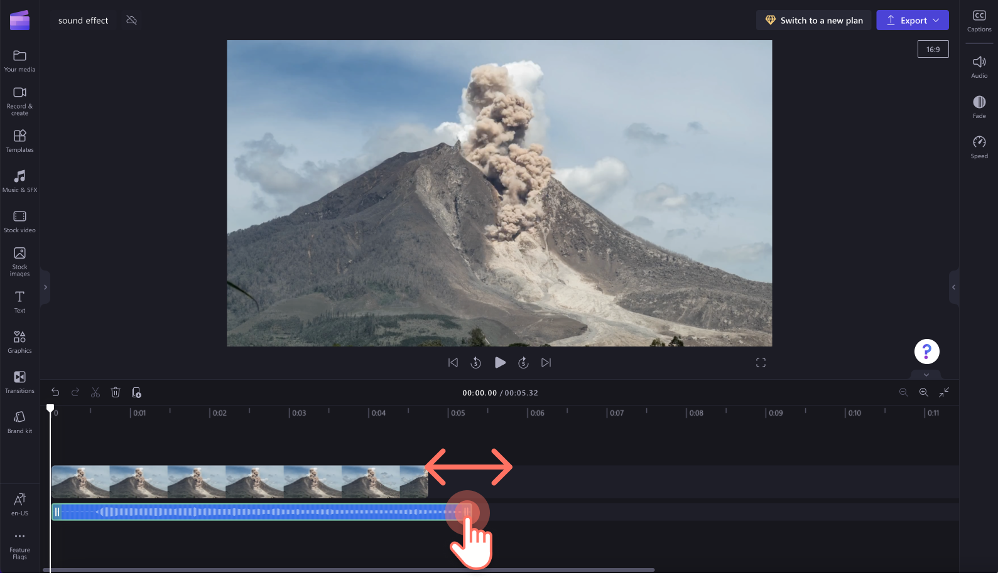Select the volcano video clip on timeline
This screenshot has width=998, height=580.
(239, 481)
